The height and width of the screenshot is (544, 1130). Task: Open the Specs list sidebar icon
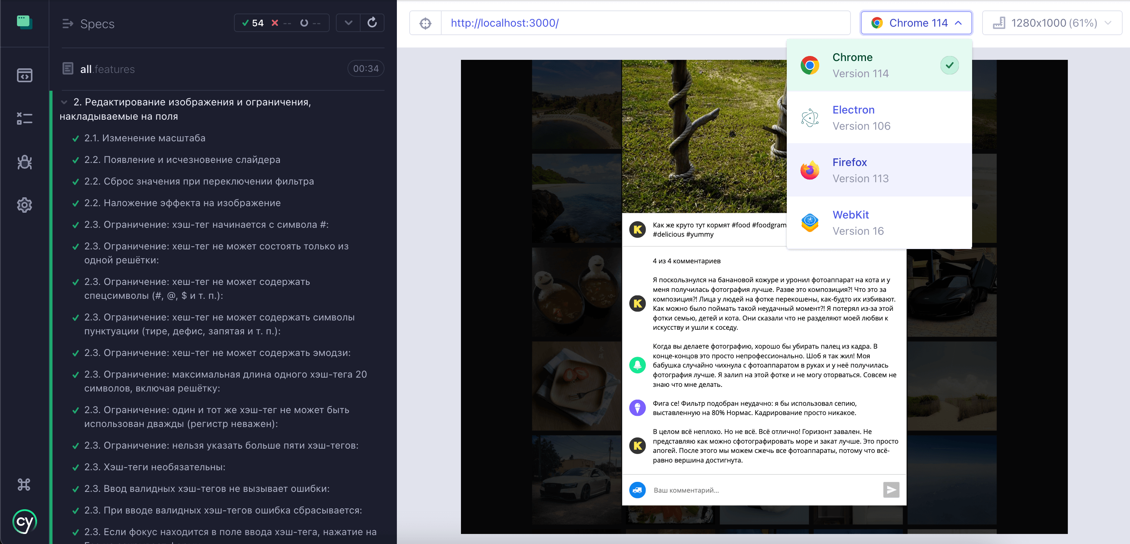(25, 75)
